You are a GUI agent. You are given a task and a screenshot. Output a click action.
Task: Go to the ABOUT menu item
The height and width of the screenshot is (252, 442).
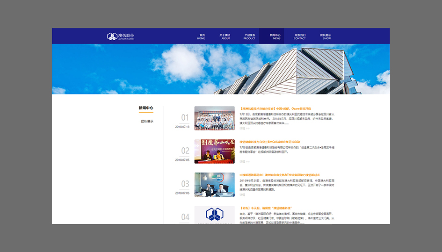225,36
